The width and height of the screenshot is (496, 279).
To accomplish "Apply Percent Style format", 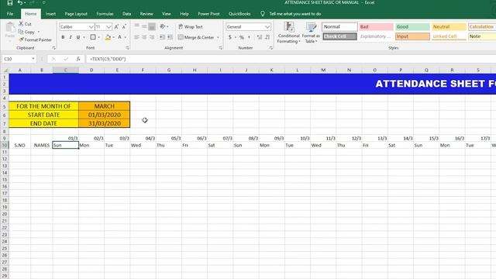I will pyautogui.click(x=242, y=37).
